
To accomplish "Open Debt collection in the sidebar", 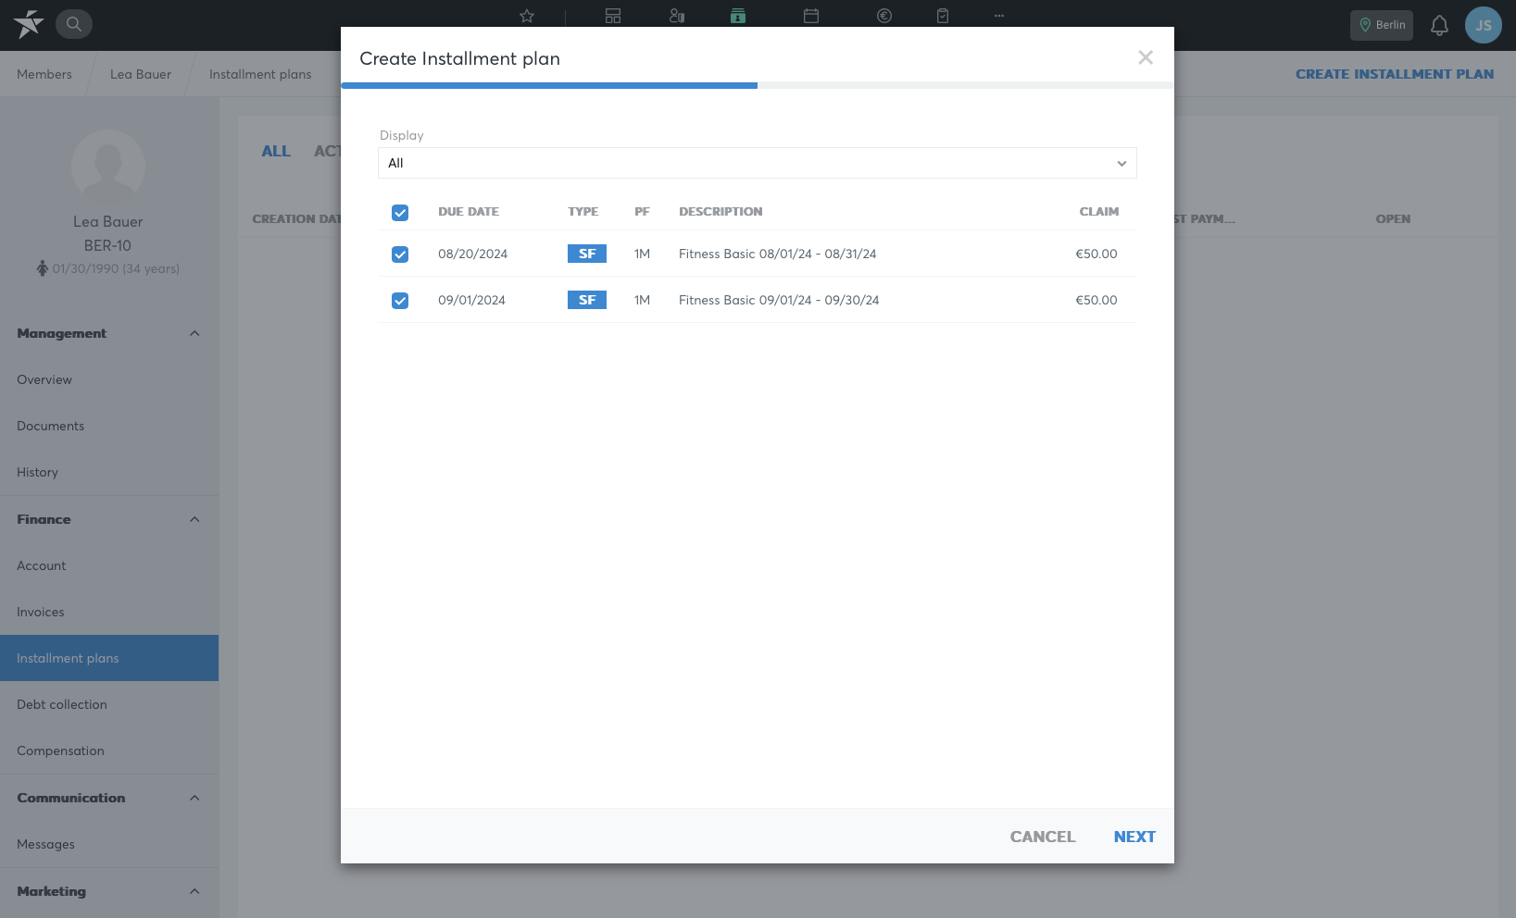I will (109, 704).
